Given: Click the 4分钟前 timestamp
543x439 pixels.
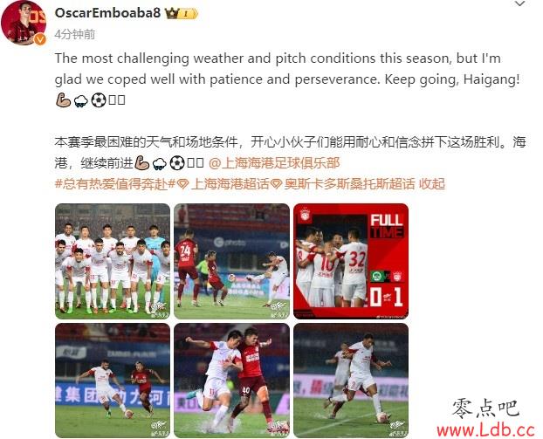Looking at the screenshot, I should tap(75, 34).
